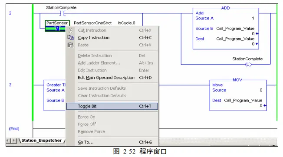Click the Greater Than instruction block
This screenshot has width=283, height=157.
click(55, 95)
